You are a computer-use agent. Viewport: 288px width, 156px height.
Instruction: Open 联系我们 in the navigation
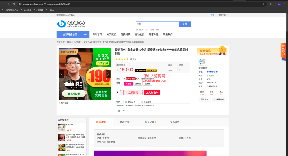[168, 34]
